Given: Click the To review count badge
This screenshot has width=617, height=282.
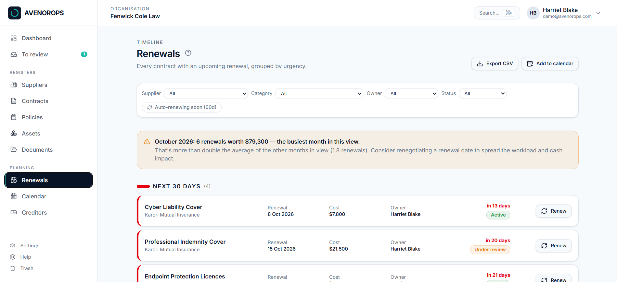Looking at the screenshot, I should [x=84, y=54].
